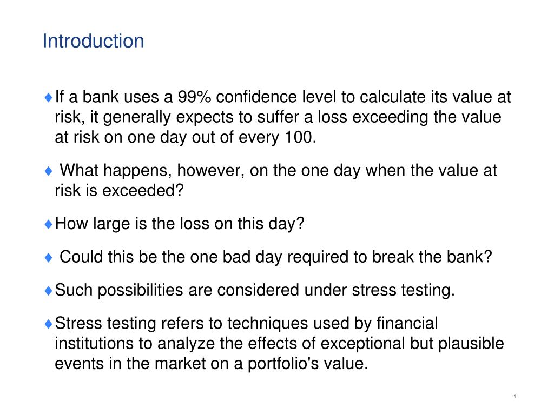554x415 pixels.
Task: Click the diamond bullet before 'Could this be'
Action: (x=49, y=258)
